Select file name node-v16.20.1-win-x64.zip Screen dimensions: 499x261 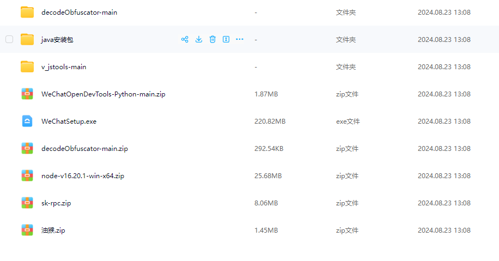pyautogui.click(x=83, y=175)
